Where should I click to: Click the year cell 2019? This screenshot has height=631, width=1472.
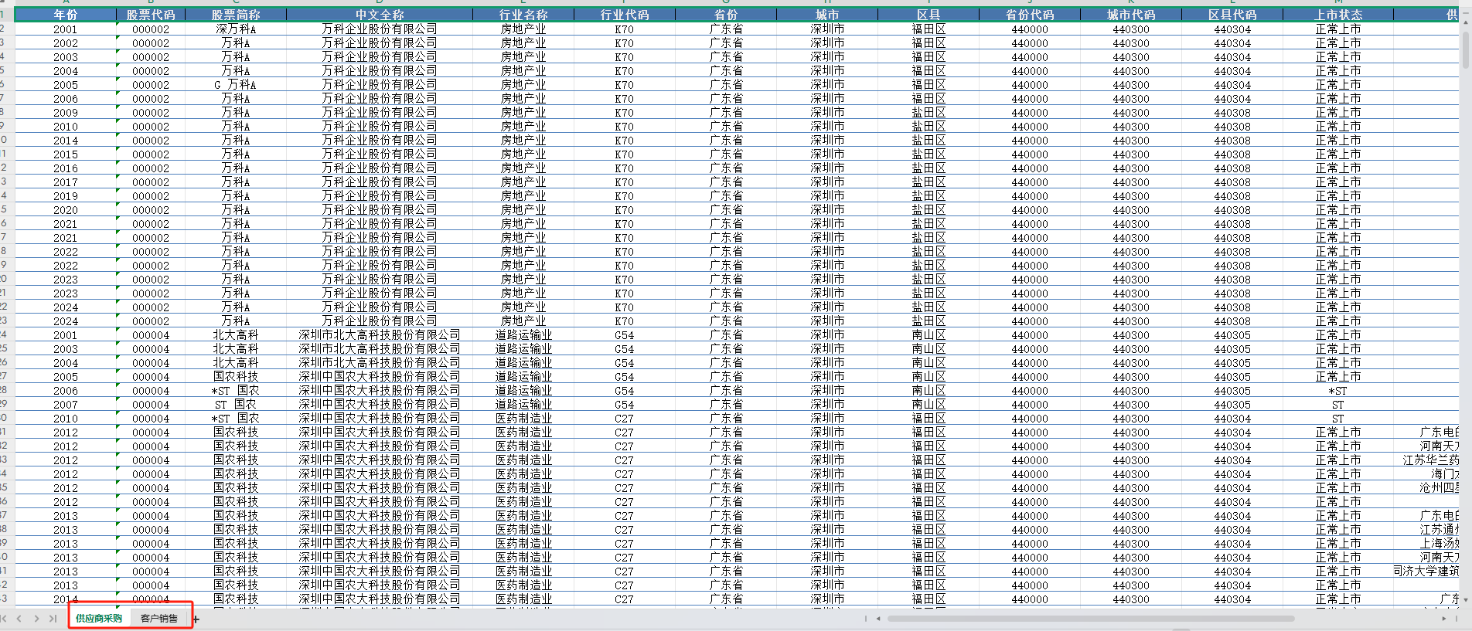click(x=65, y=196)
